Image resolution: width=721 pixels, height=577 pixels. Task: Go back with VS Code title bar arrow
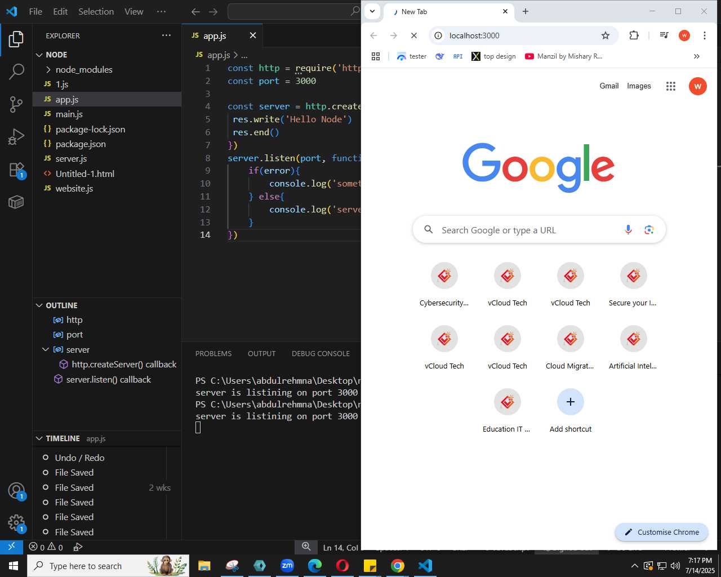click(x=195, y=11)
